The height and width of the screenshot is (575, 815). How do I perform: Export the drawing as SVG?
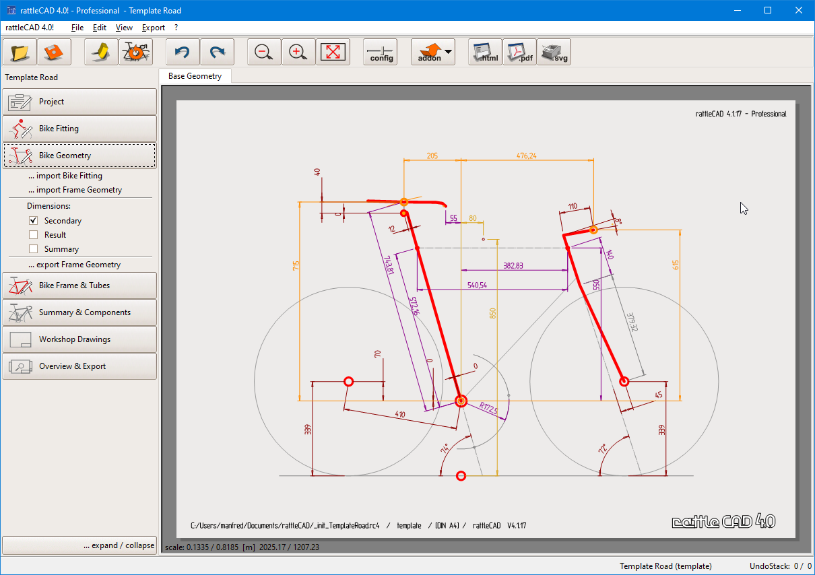[x=554, y=52]
